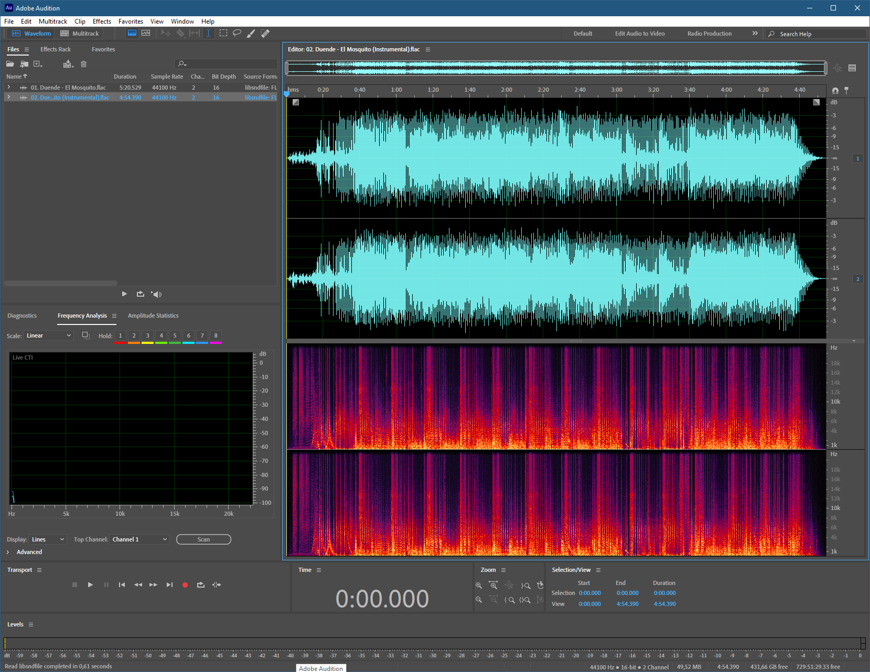Select the Time Selection tool
The height and width of the screenshot is (672, 870).
pyautogui.click(x=208, y=33)
